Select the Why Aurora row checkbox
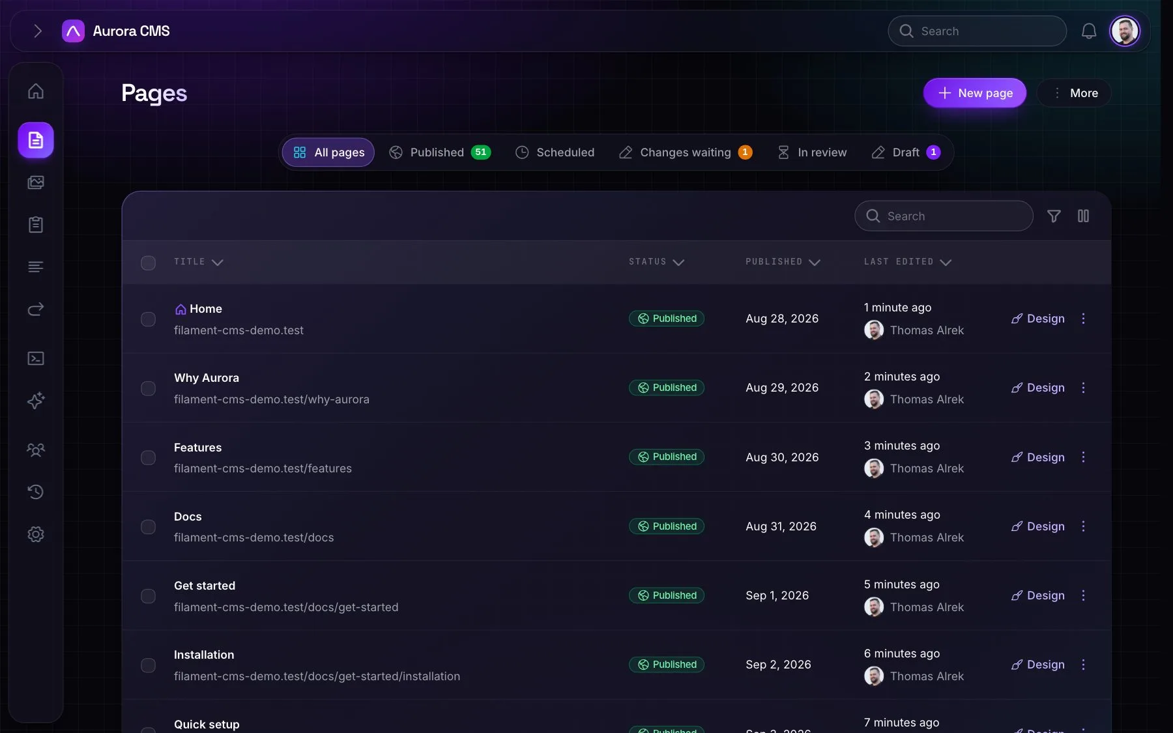The image size is (1173, 733). click(149, 388)
